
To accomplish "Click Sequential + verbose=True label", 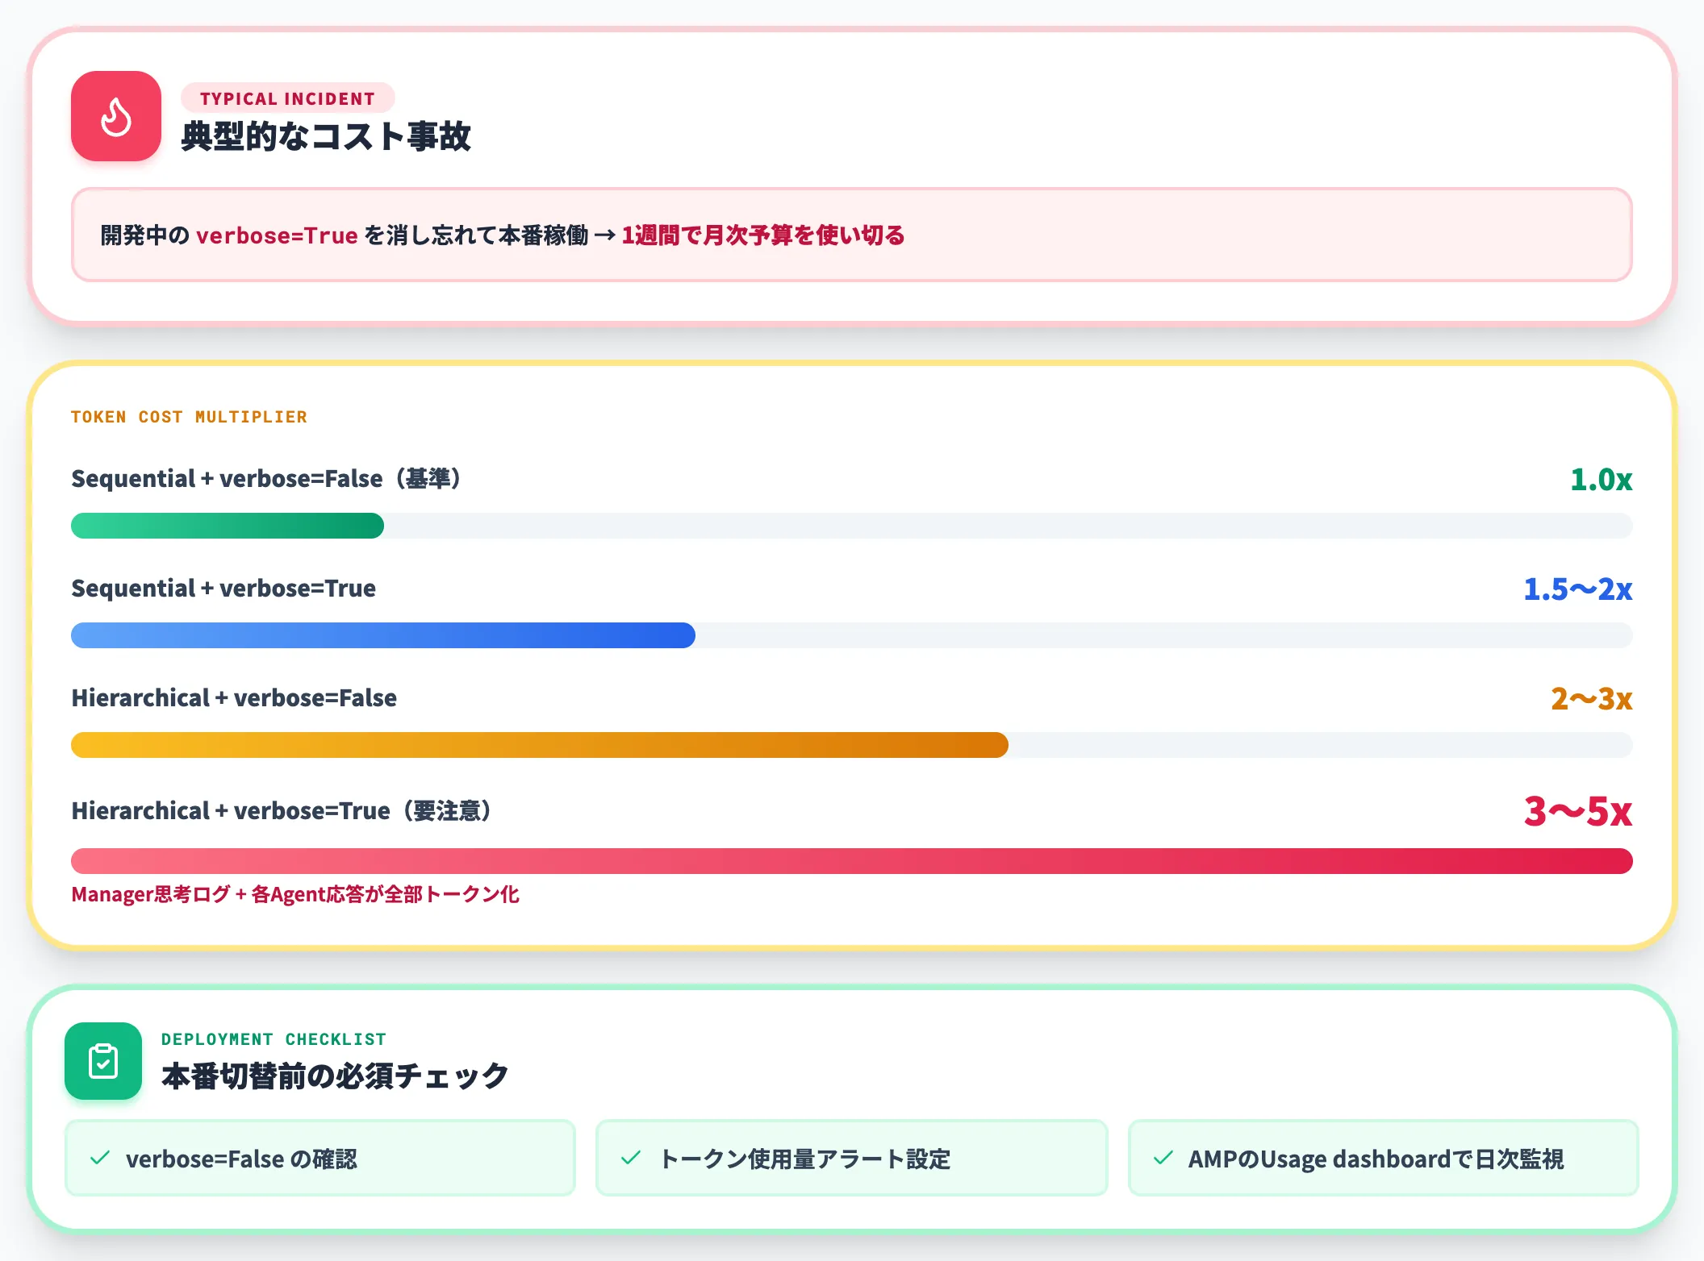I will coord(223,589).
